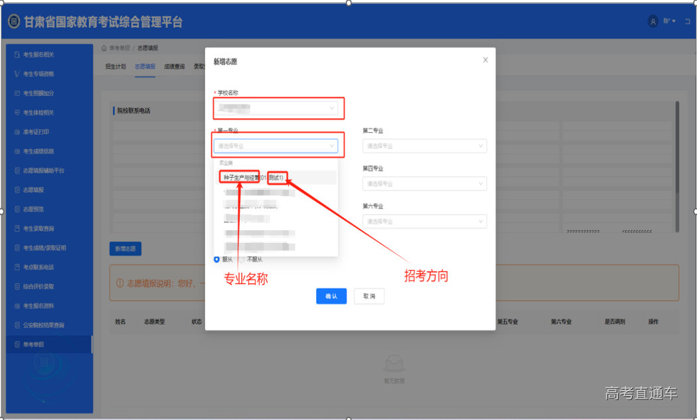Image resolution: width=697 pixels, height=420 pixels.
Task: Close the 新增志愿 dialog with X
Action: pyautogui.click(x=485, y=60)
